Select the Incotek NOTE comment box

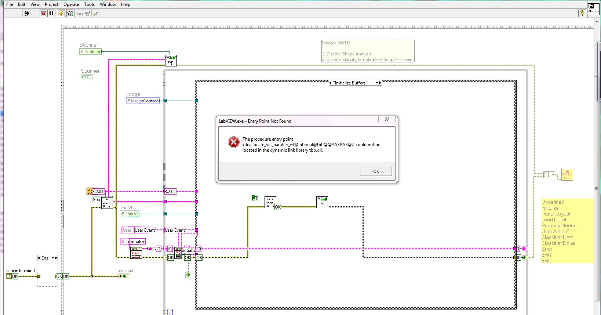368,51
